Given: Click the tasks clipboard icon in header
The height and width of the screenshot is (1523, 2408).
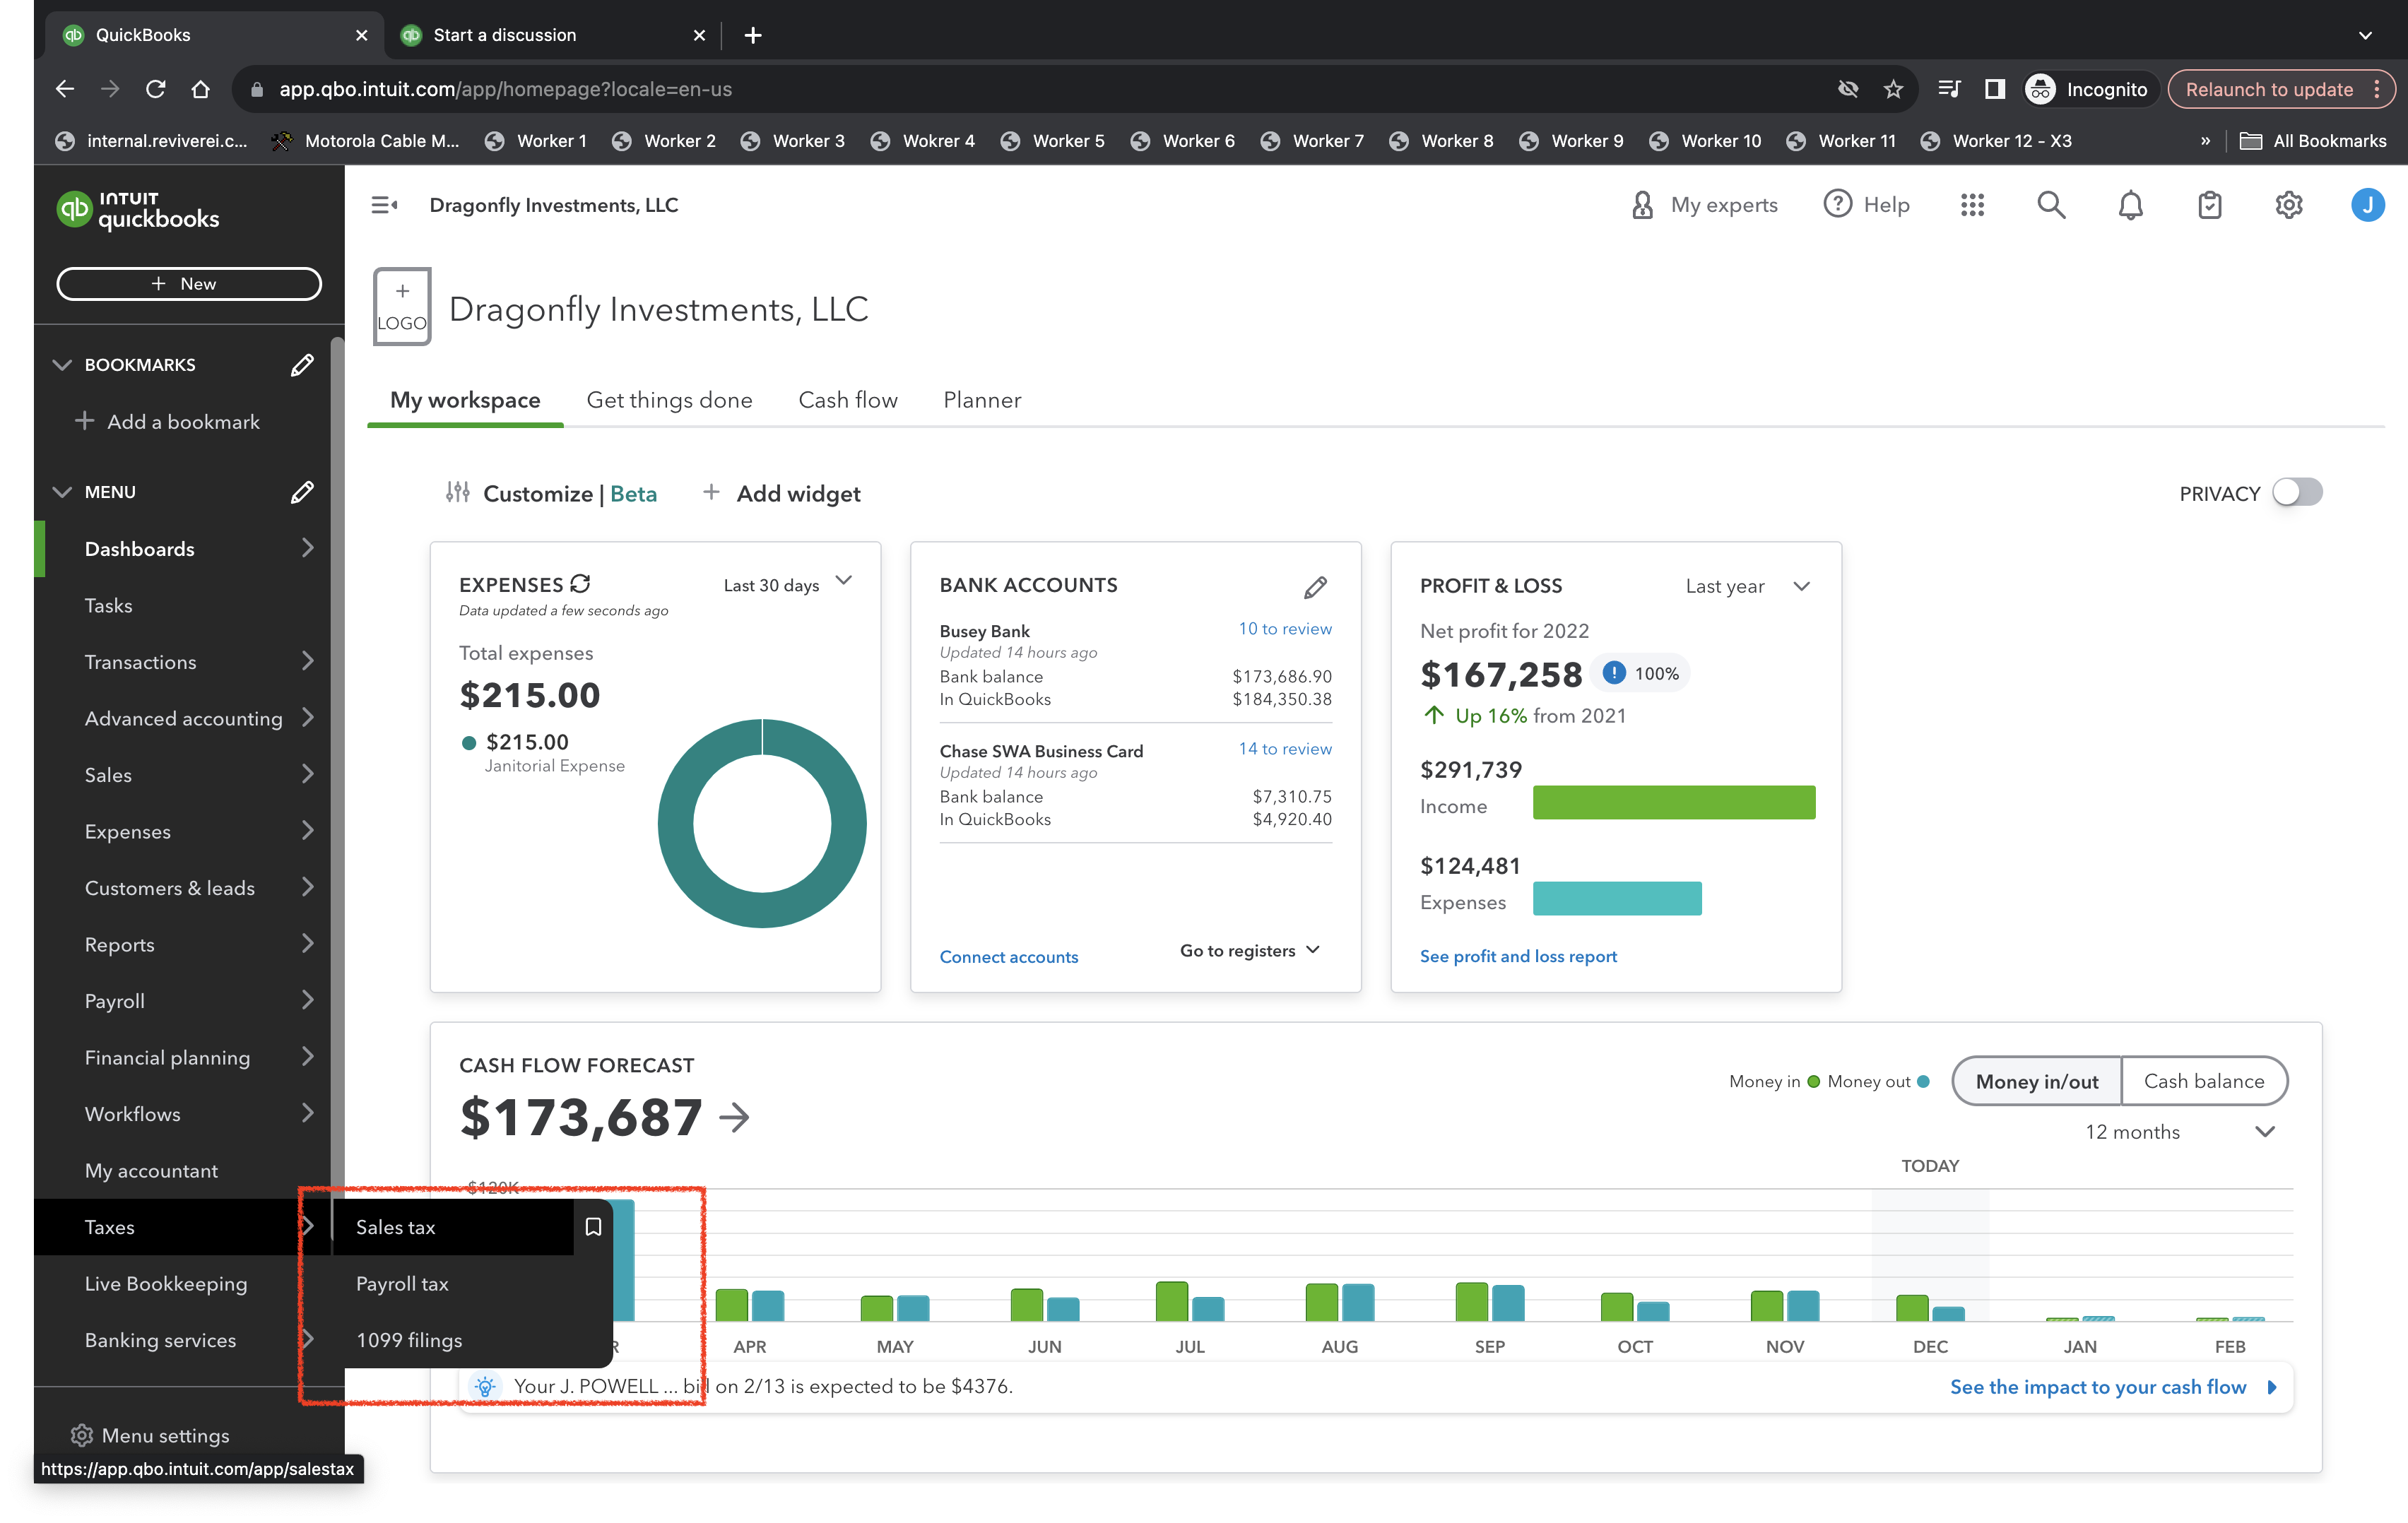Looking at the screenshot, I should (2209, 205).
